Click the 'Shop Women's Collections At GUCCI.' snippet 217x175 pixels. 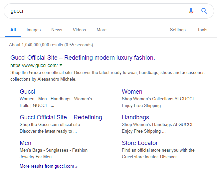(158, 99)
